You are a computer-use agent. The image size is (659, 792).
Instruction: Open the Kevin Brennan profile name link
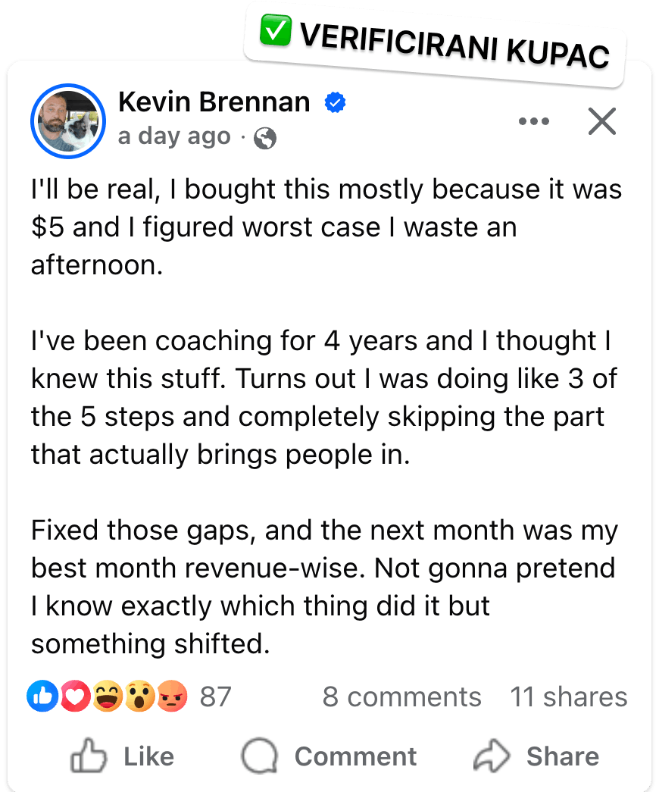click(214, 102)
